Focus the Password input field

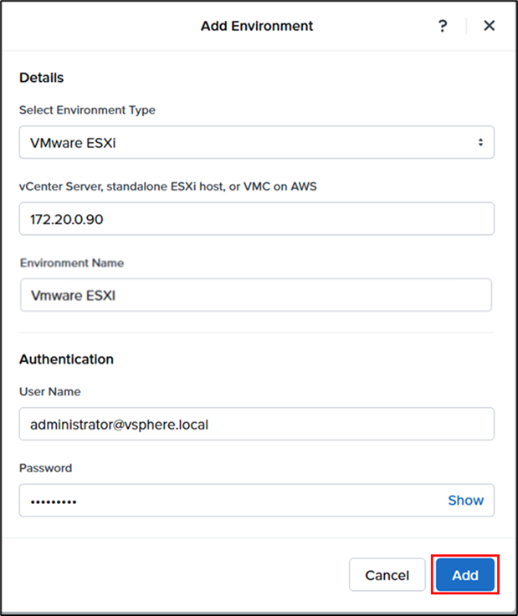tap(226, 501)
